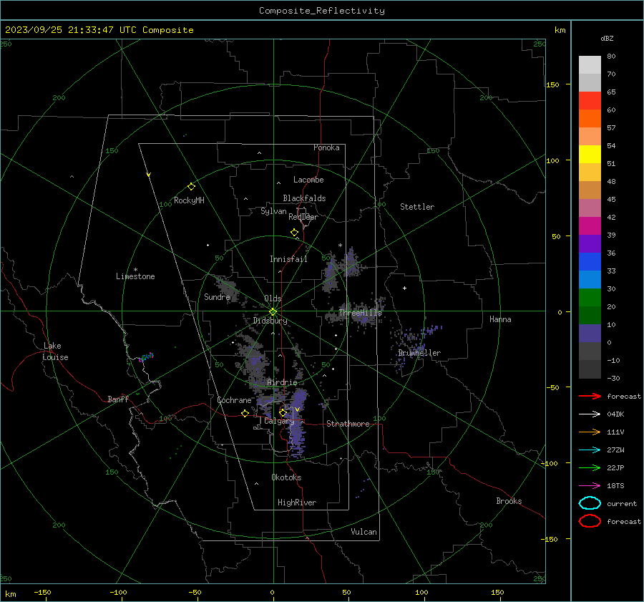Click the Drumheller city label
644x602 pixels.
419,353
